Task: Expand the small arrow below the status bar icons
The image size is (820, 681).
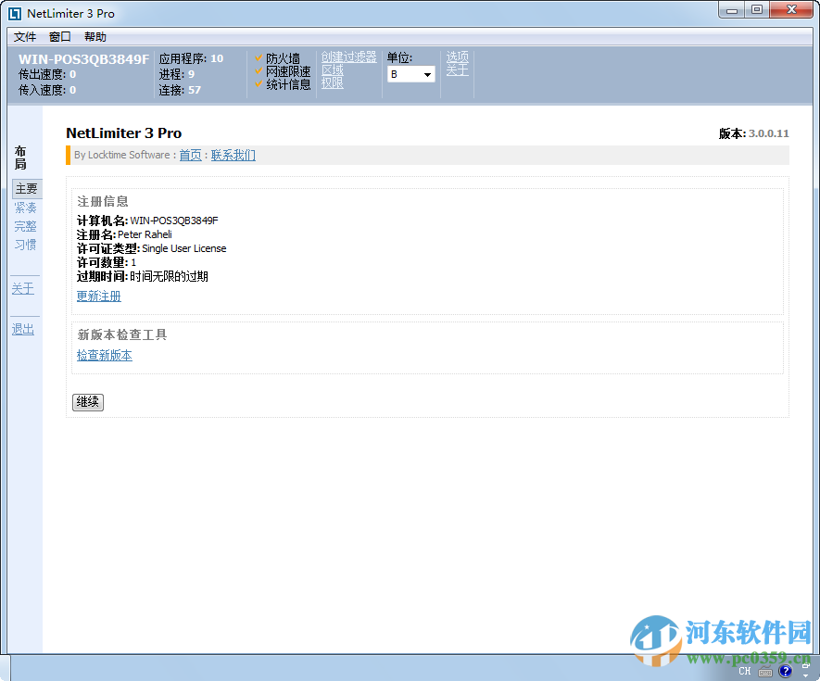Action: (804, 675)
